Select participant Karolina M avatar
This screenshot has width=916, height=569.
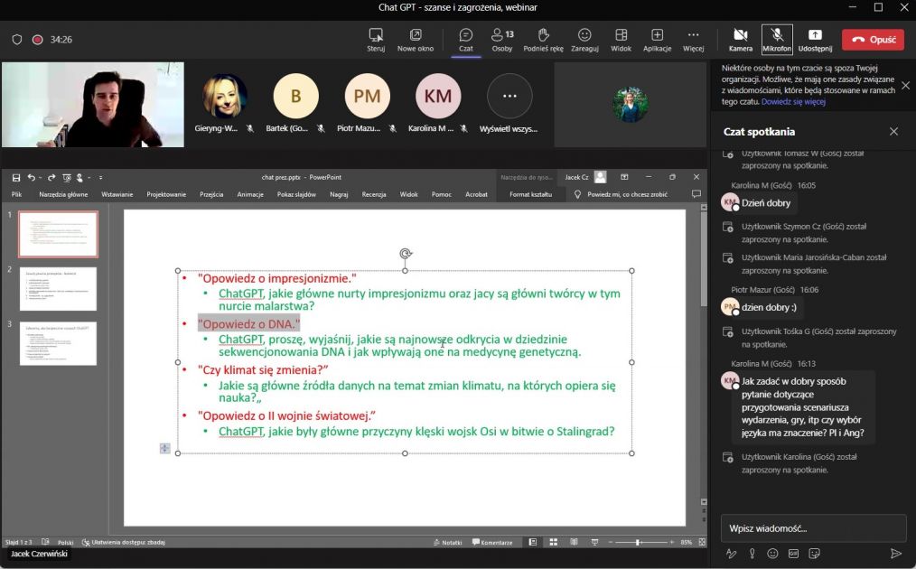[x=437, y=96]
